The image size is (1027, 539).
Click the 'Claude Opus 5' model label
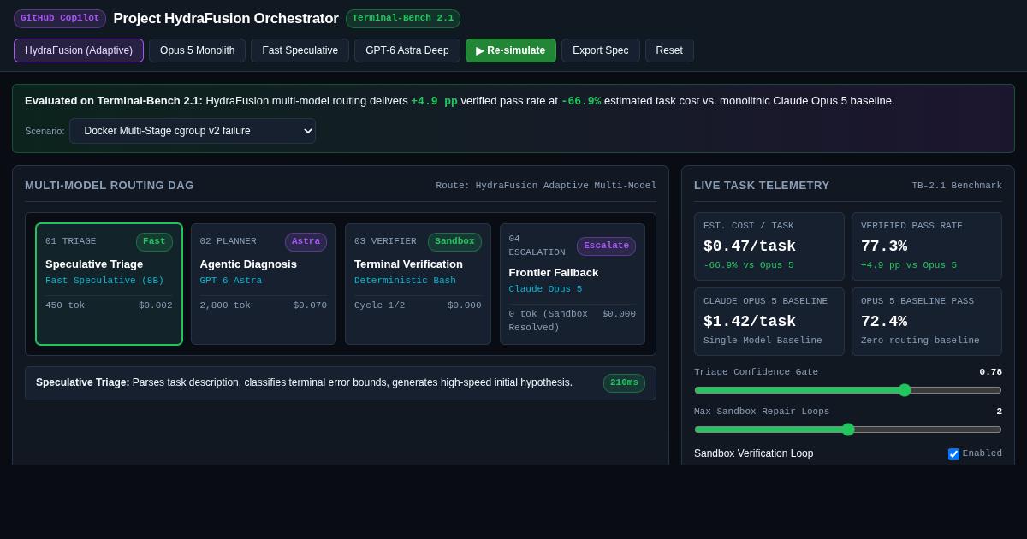point(545,289)
